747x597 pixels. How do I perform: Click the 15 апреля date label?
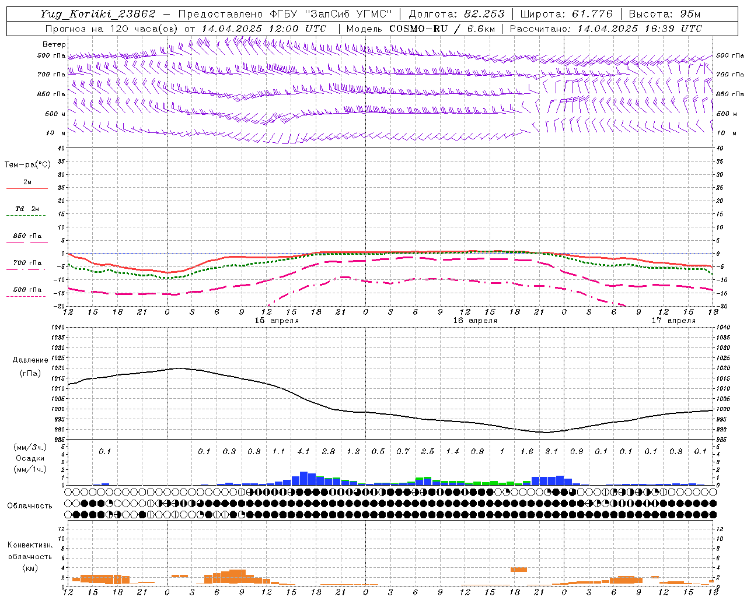[x=277, y=321]
